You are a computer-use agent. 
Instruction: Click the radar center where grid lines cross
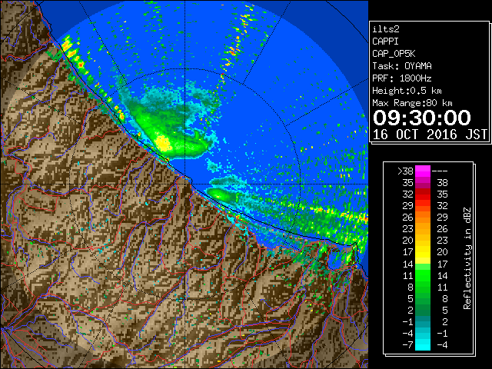tap(184, 184)
